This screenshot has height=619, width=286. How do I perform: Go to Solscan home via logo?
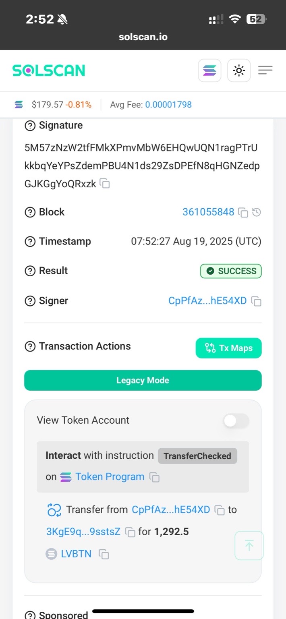pos(49,71)
